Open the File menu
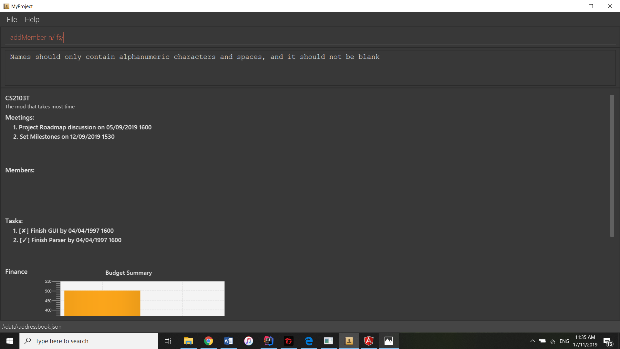 click(x=12, y=19)
